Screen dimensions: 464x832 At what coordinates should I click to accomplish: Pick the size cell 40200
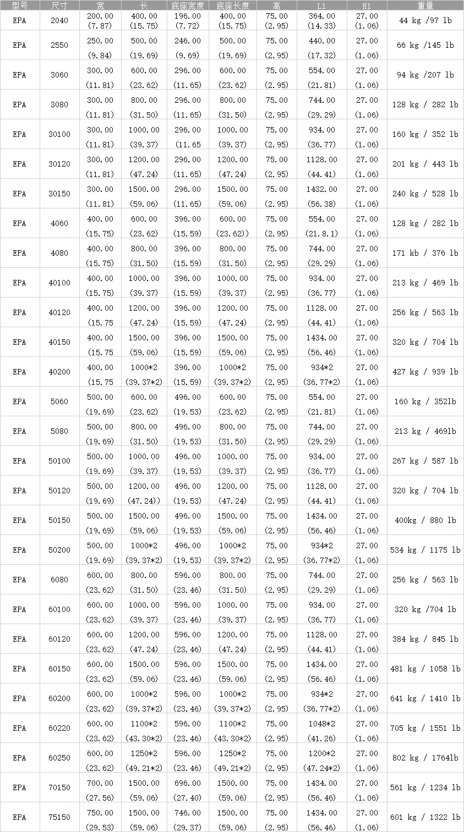click(x=59, y=372)
